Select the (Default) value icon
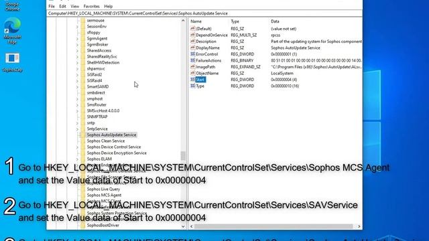The height and width of the screenshot is (241, 429). [x=192, y=28]
